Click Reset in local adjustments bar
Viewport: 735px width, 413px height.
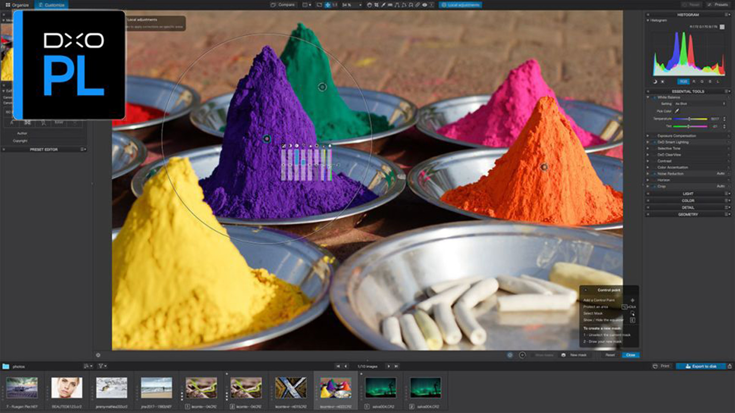pos(610,355)
